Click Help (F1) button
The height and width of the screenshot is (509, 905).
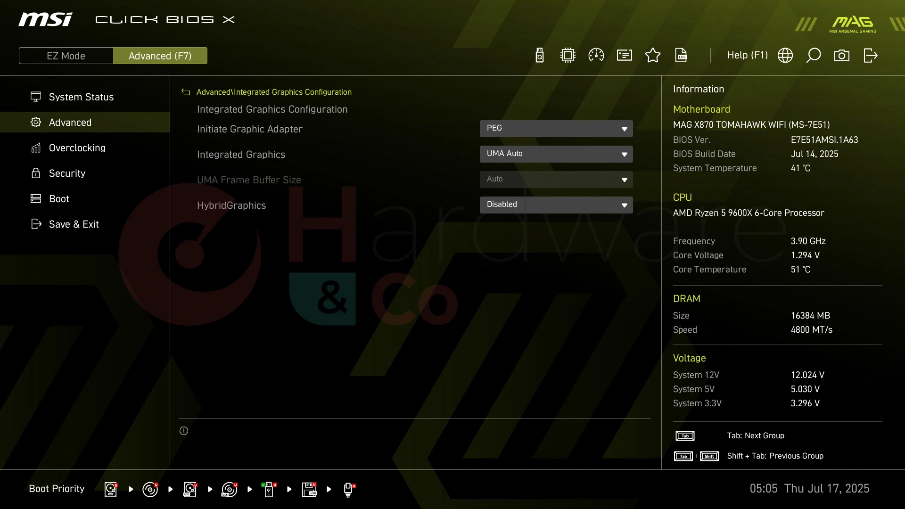click(x=748, y=56)
